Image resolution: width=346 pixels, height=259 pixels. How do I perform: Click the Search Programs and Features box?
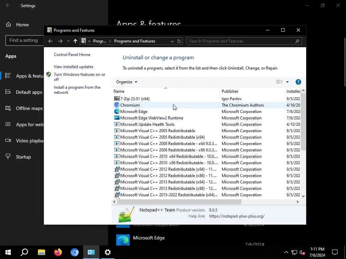(244, 41)
